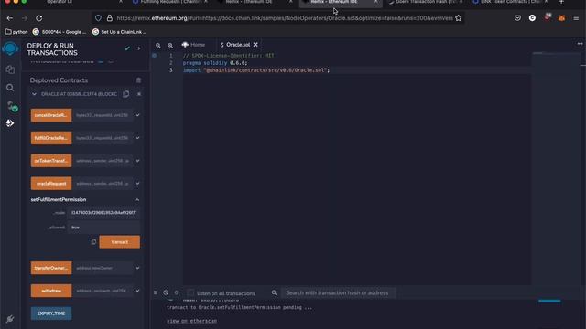Copy setFulfillmentPermission calldata to clipboard
586x329 pixels.
click(x=93, y=241)
